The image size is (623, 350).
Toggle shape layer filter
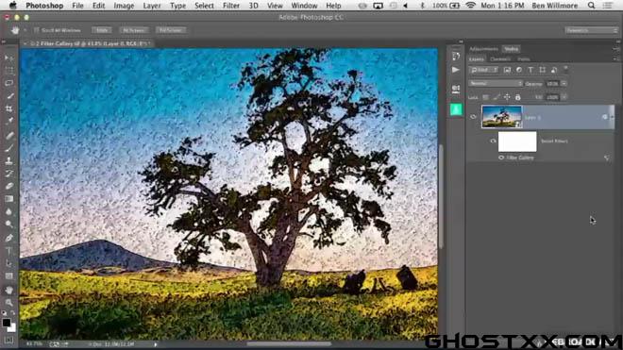[543, 70]
